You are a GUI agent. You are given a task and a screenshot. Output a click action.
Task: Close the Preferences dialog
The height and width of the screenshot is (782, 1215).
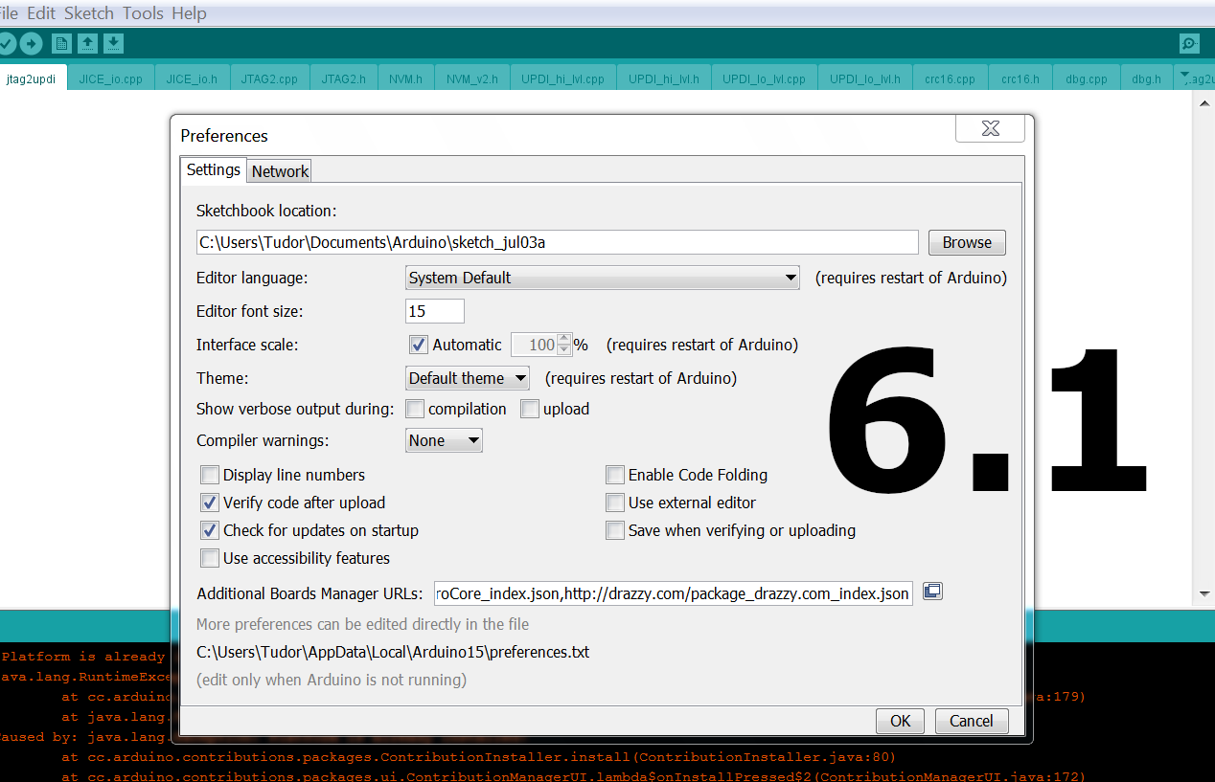tap(990, 128)
